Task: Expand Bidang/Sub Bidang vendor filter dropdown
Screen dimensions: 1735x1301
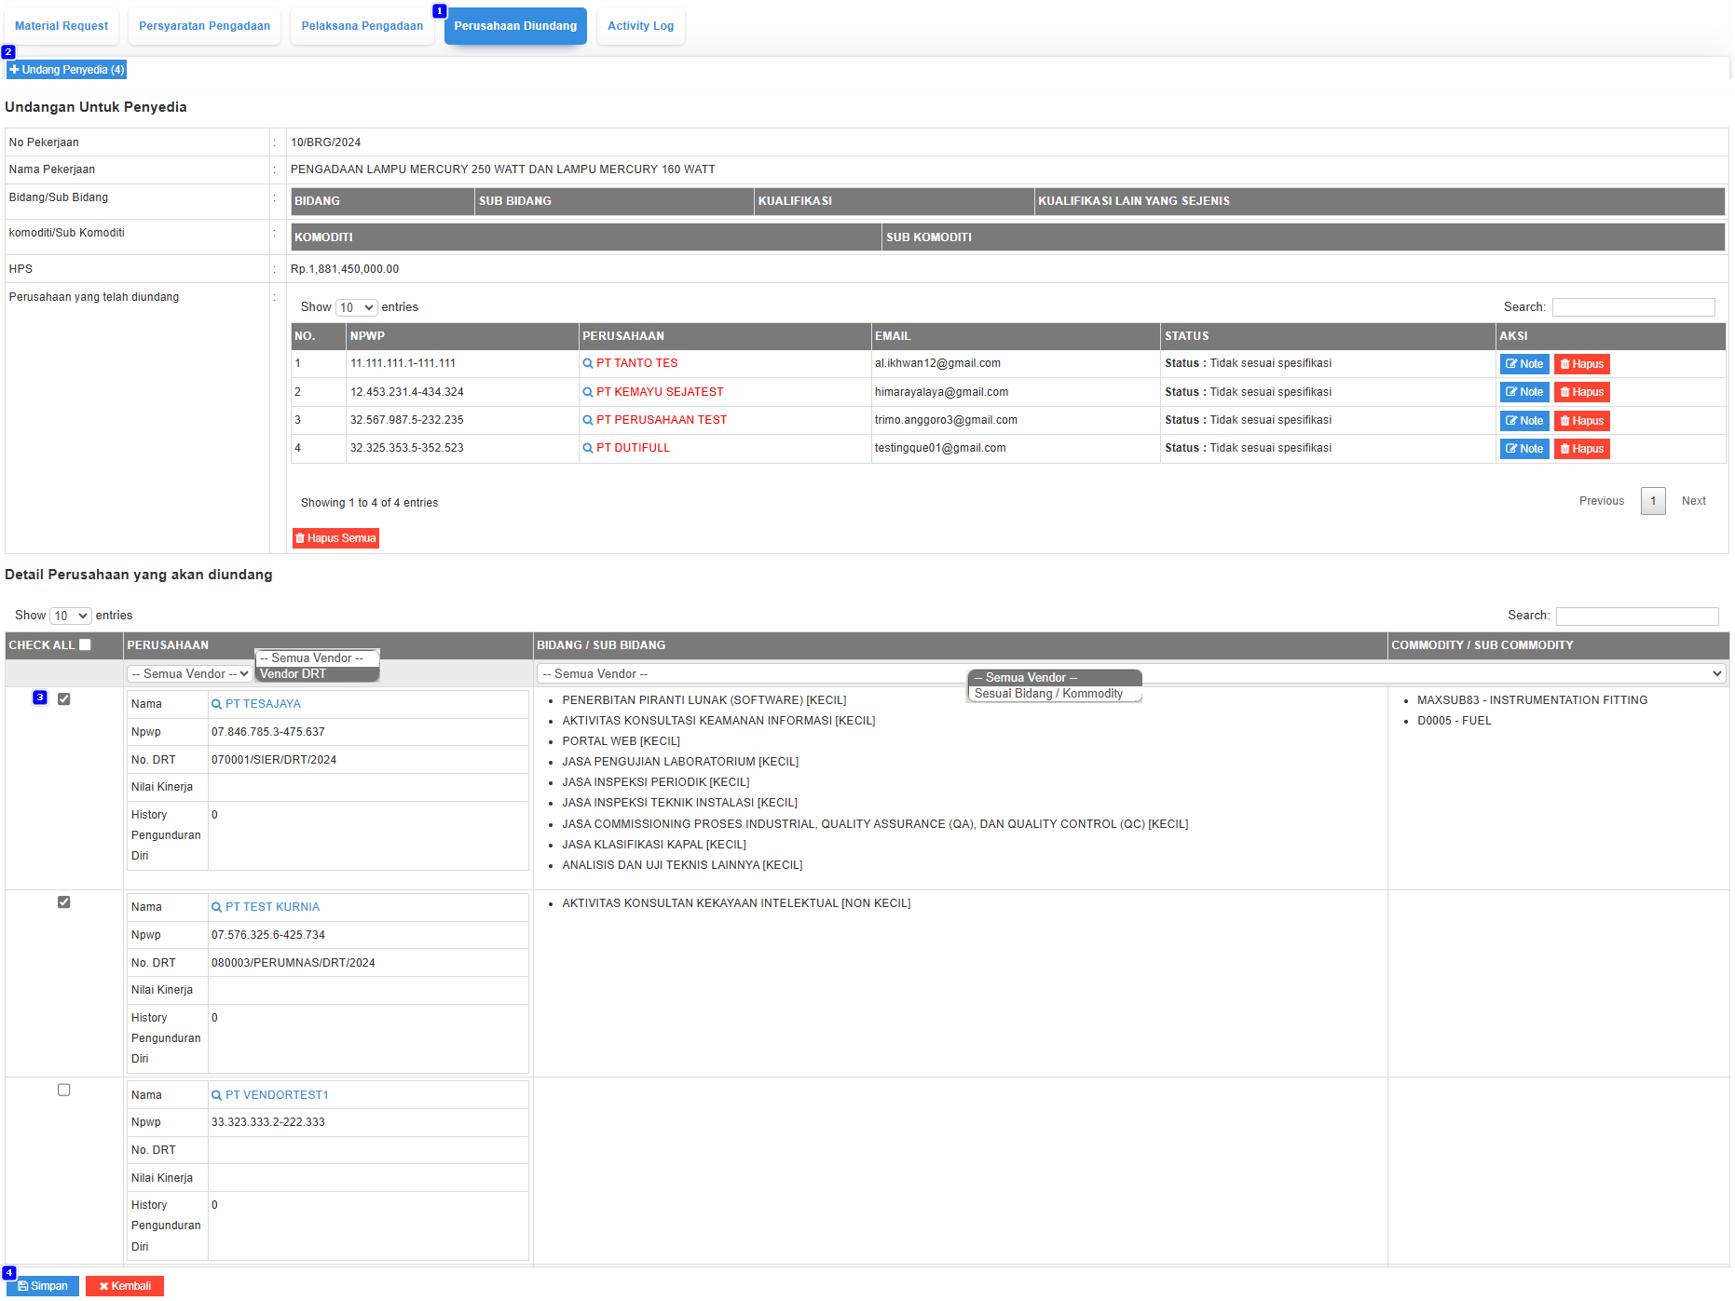Action: tap(1131, 674)
